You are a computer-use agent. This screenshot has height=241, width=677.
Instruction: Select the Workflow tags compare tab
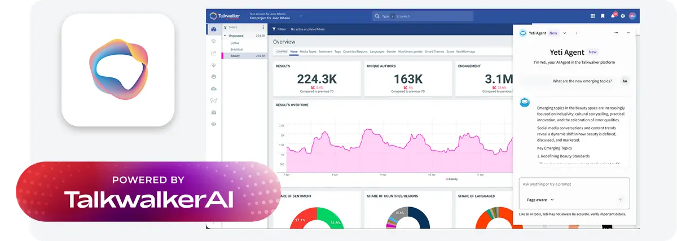465,51
